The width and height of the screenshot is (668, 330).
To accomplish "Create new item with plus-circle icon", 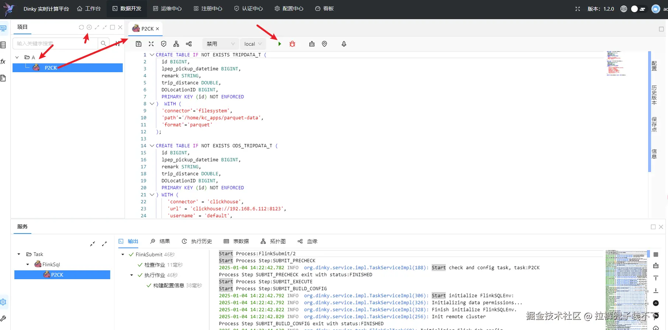I will coord(89,27).
